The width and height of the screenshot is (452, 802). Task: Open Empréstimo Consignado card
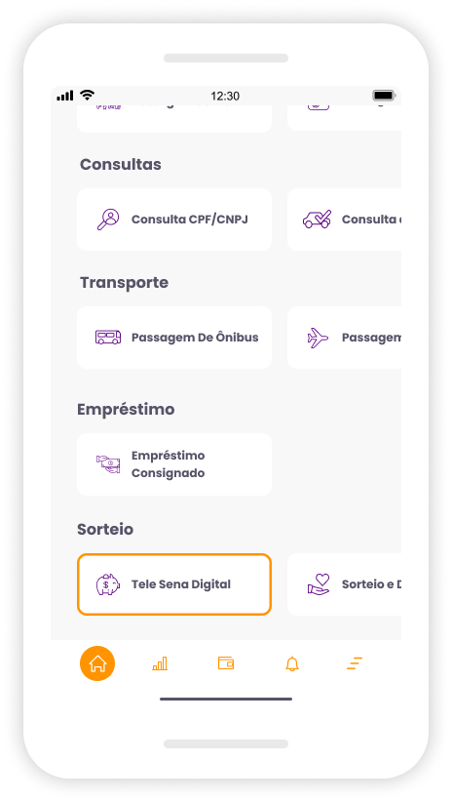[x=174, y=464]
